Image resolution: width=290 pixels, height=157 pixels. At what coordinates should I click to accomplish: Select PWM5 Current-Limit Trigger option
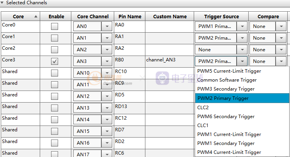229,71
